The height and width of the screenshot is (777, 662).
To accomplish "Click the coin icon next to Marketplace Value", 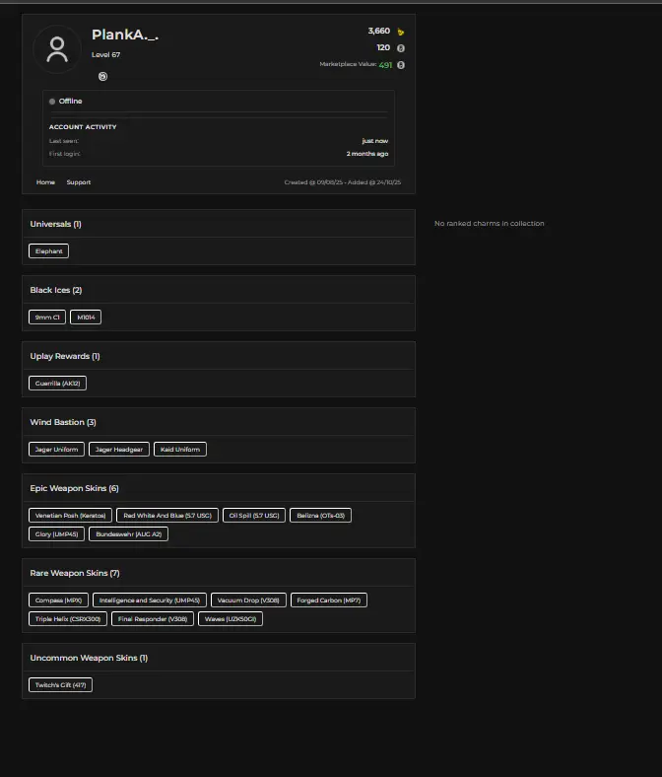I will coord(401,65).
